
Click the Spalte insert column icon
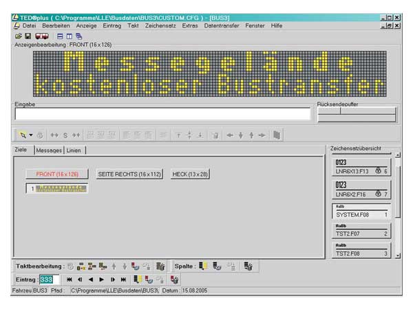pos(203,266)
